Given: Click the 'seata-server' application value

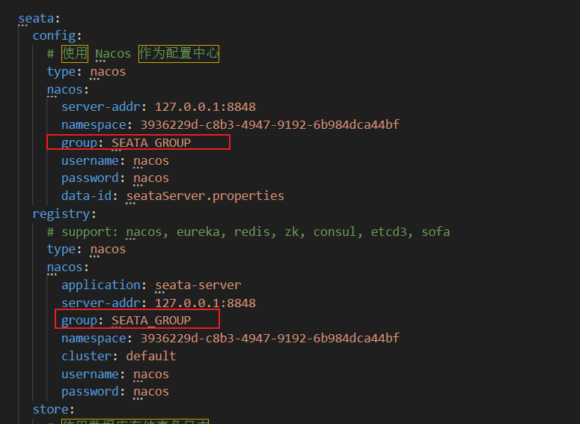Looking at the screenshot, I should 198,285.
